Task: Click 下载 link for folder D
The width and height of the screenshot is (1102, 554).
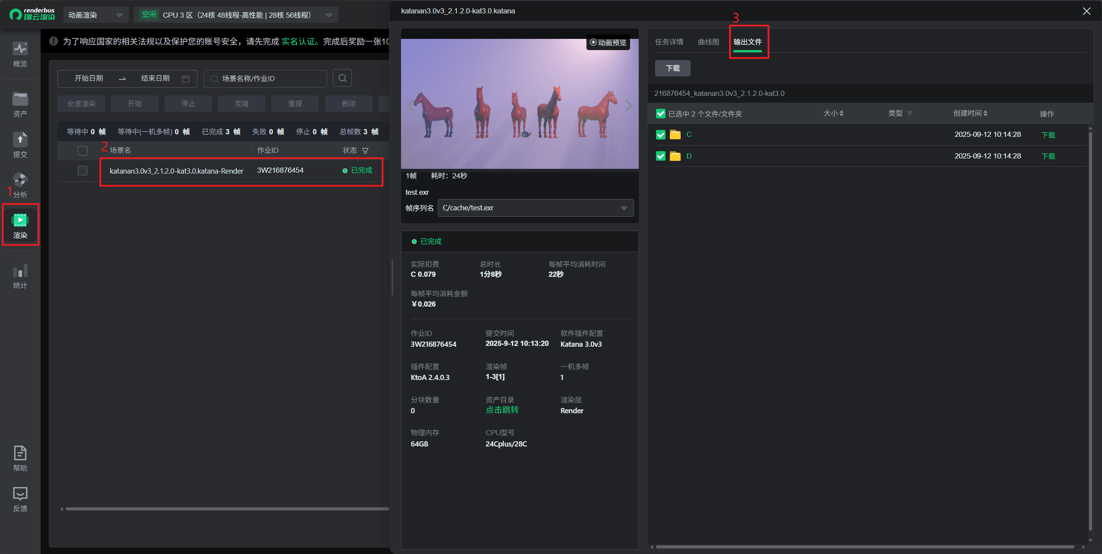Action: pyautogui.click(x=1048, y=156)
